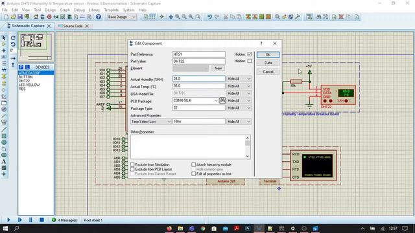The image size is (415, 233).
Task: Choose the 2D circle drawing tool
Action: [4, 142]
